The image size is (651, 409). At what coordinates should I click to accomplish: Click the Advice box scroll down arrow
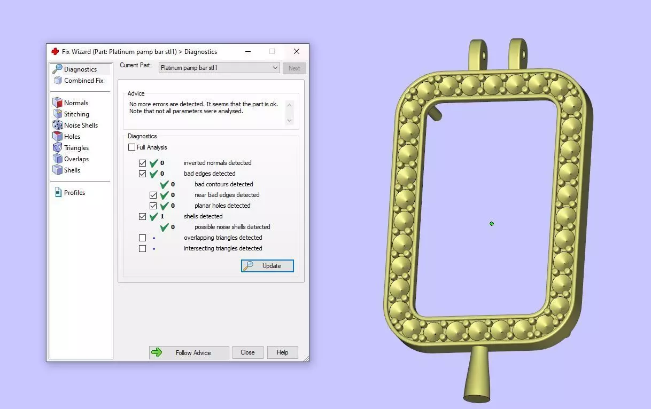(290, 121)
